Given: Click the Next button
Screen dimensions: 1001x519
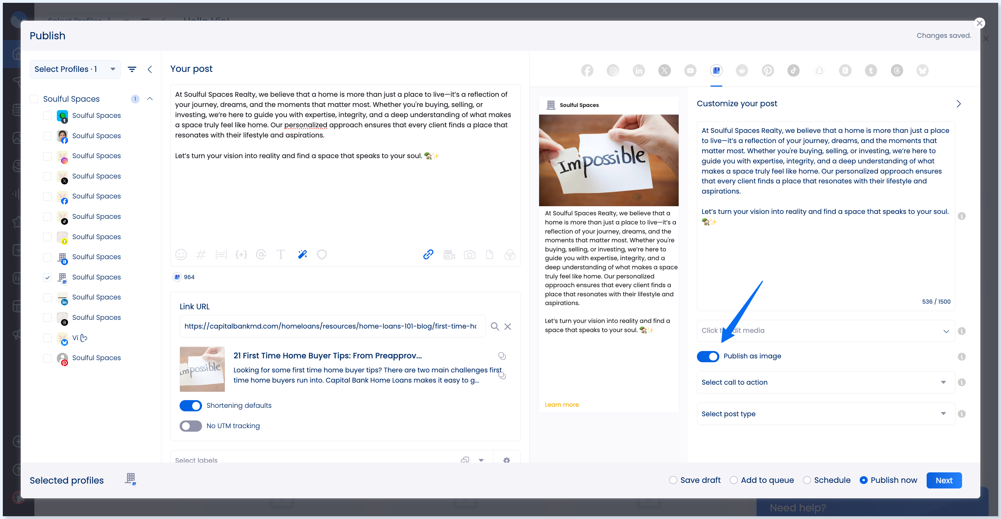Looking at the screenshot, I should click(944, 480).
